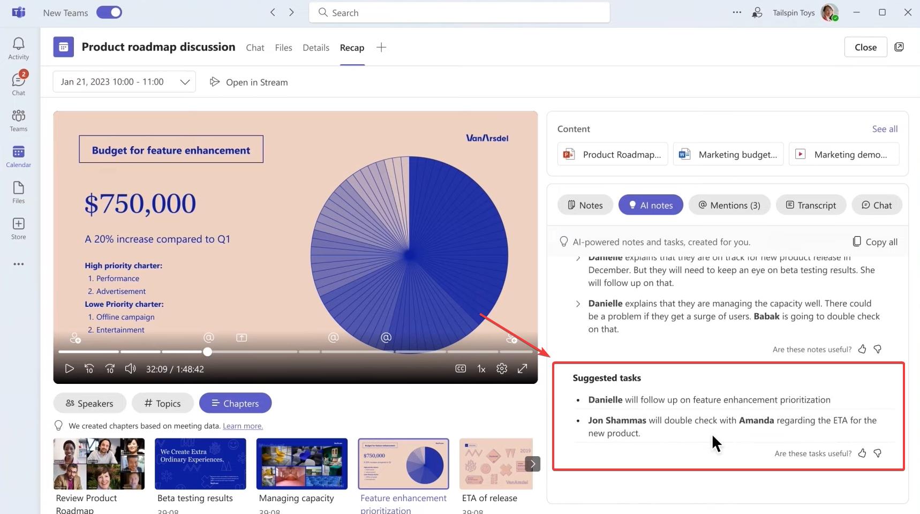Change playback speed 1x
920x514 pixels.
point(481,369)
